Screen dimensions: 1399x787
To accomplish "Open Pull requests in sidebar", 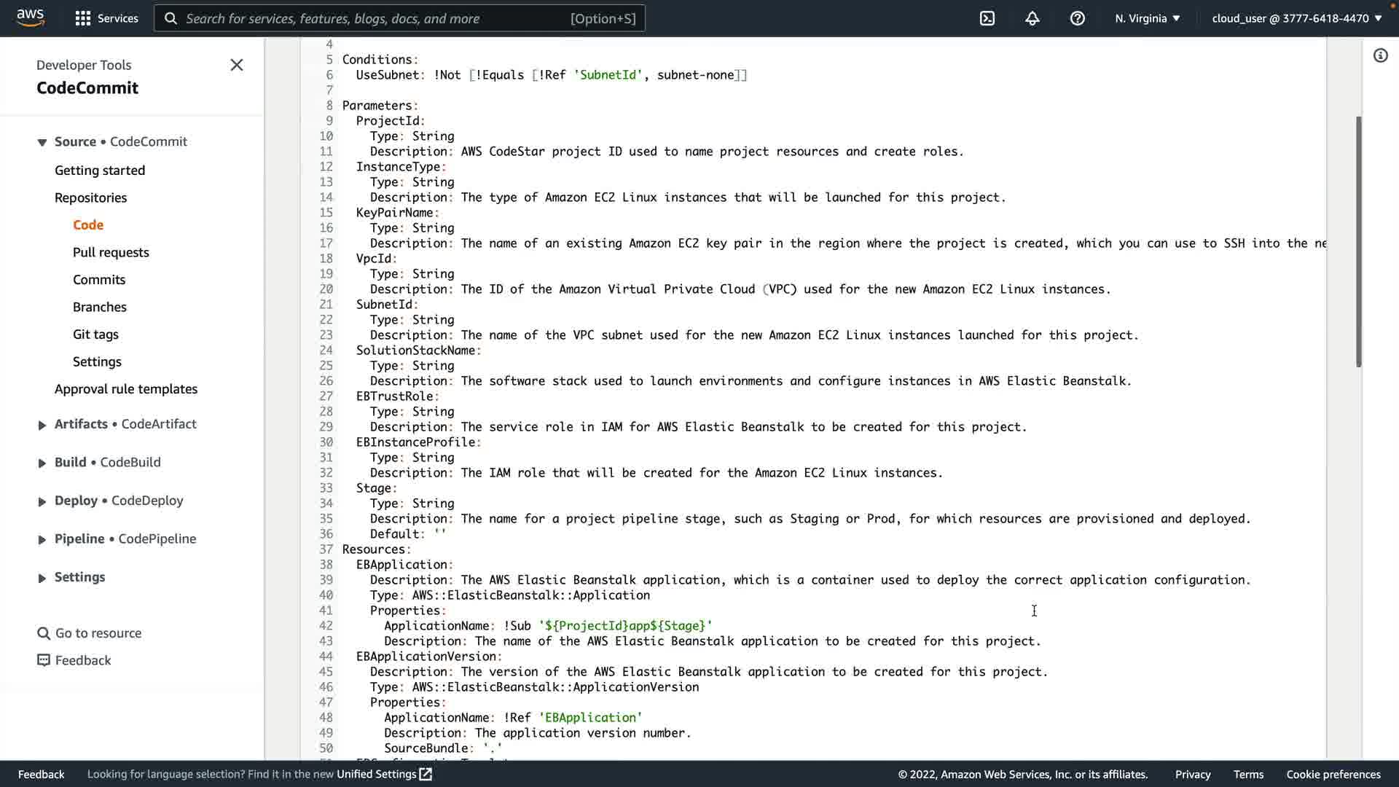I will (111, 252).
